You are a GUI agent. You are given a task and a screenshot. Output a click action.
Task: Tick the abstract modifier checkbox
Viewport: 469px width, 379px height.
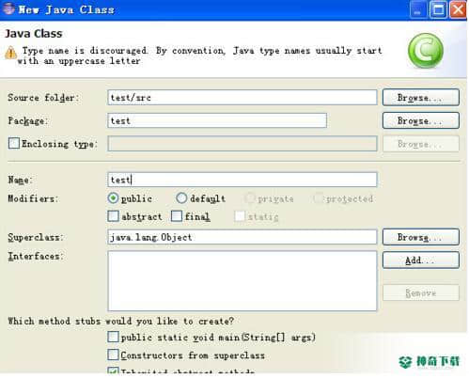point(113,216)
